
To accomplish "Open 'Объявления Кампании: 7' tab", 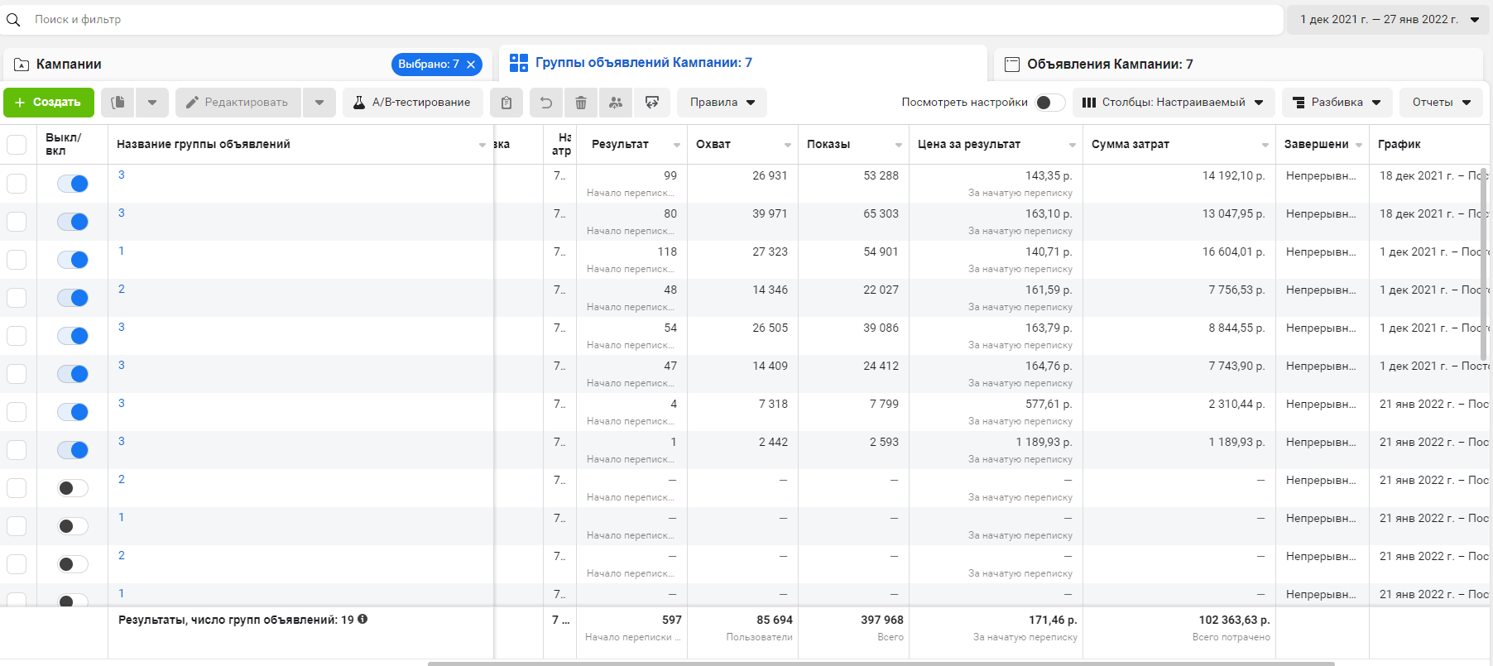I will [x=1109, y=65].
